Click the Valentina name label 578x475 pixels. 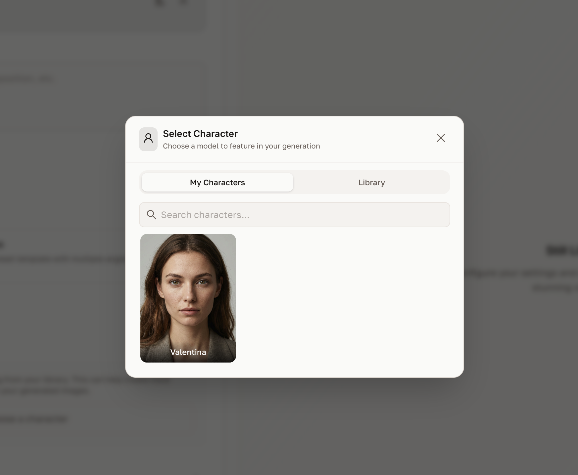pos(188,352)
